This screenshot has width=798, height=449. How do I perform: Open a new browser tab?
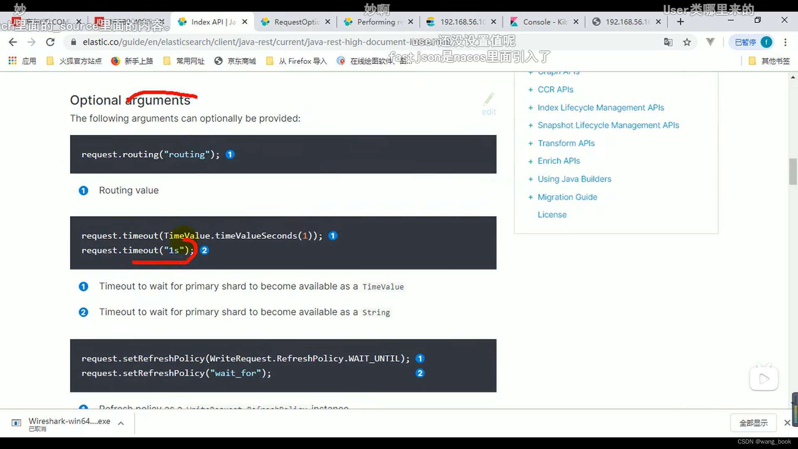click(x=680, y=22)
